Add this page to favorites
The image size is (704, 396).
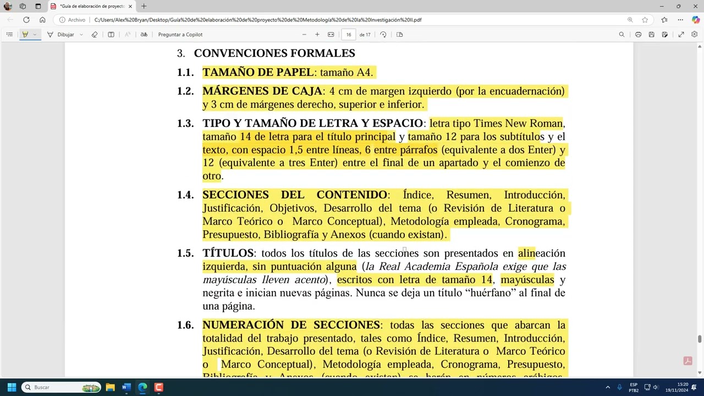pyautogui.click(x=645, y=20)
